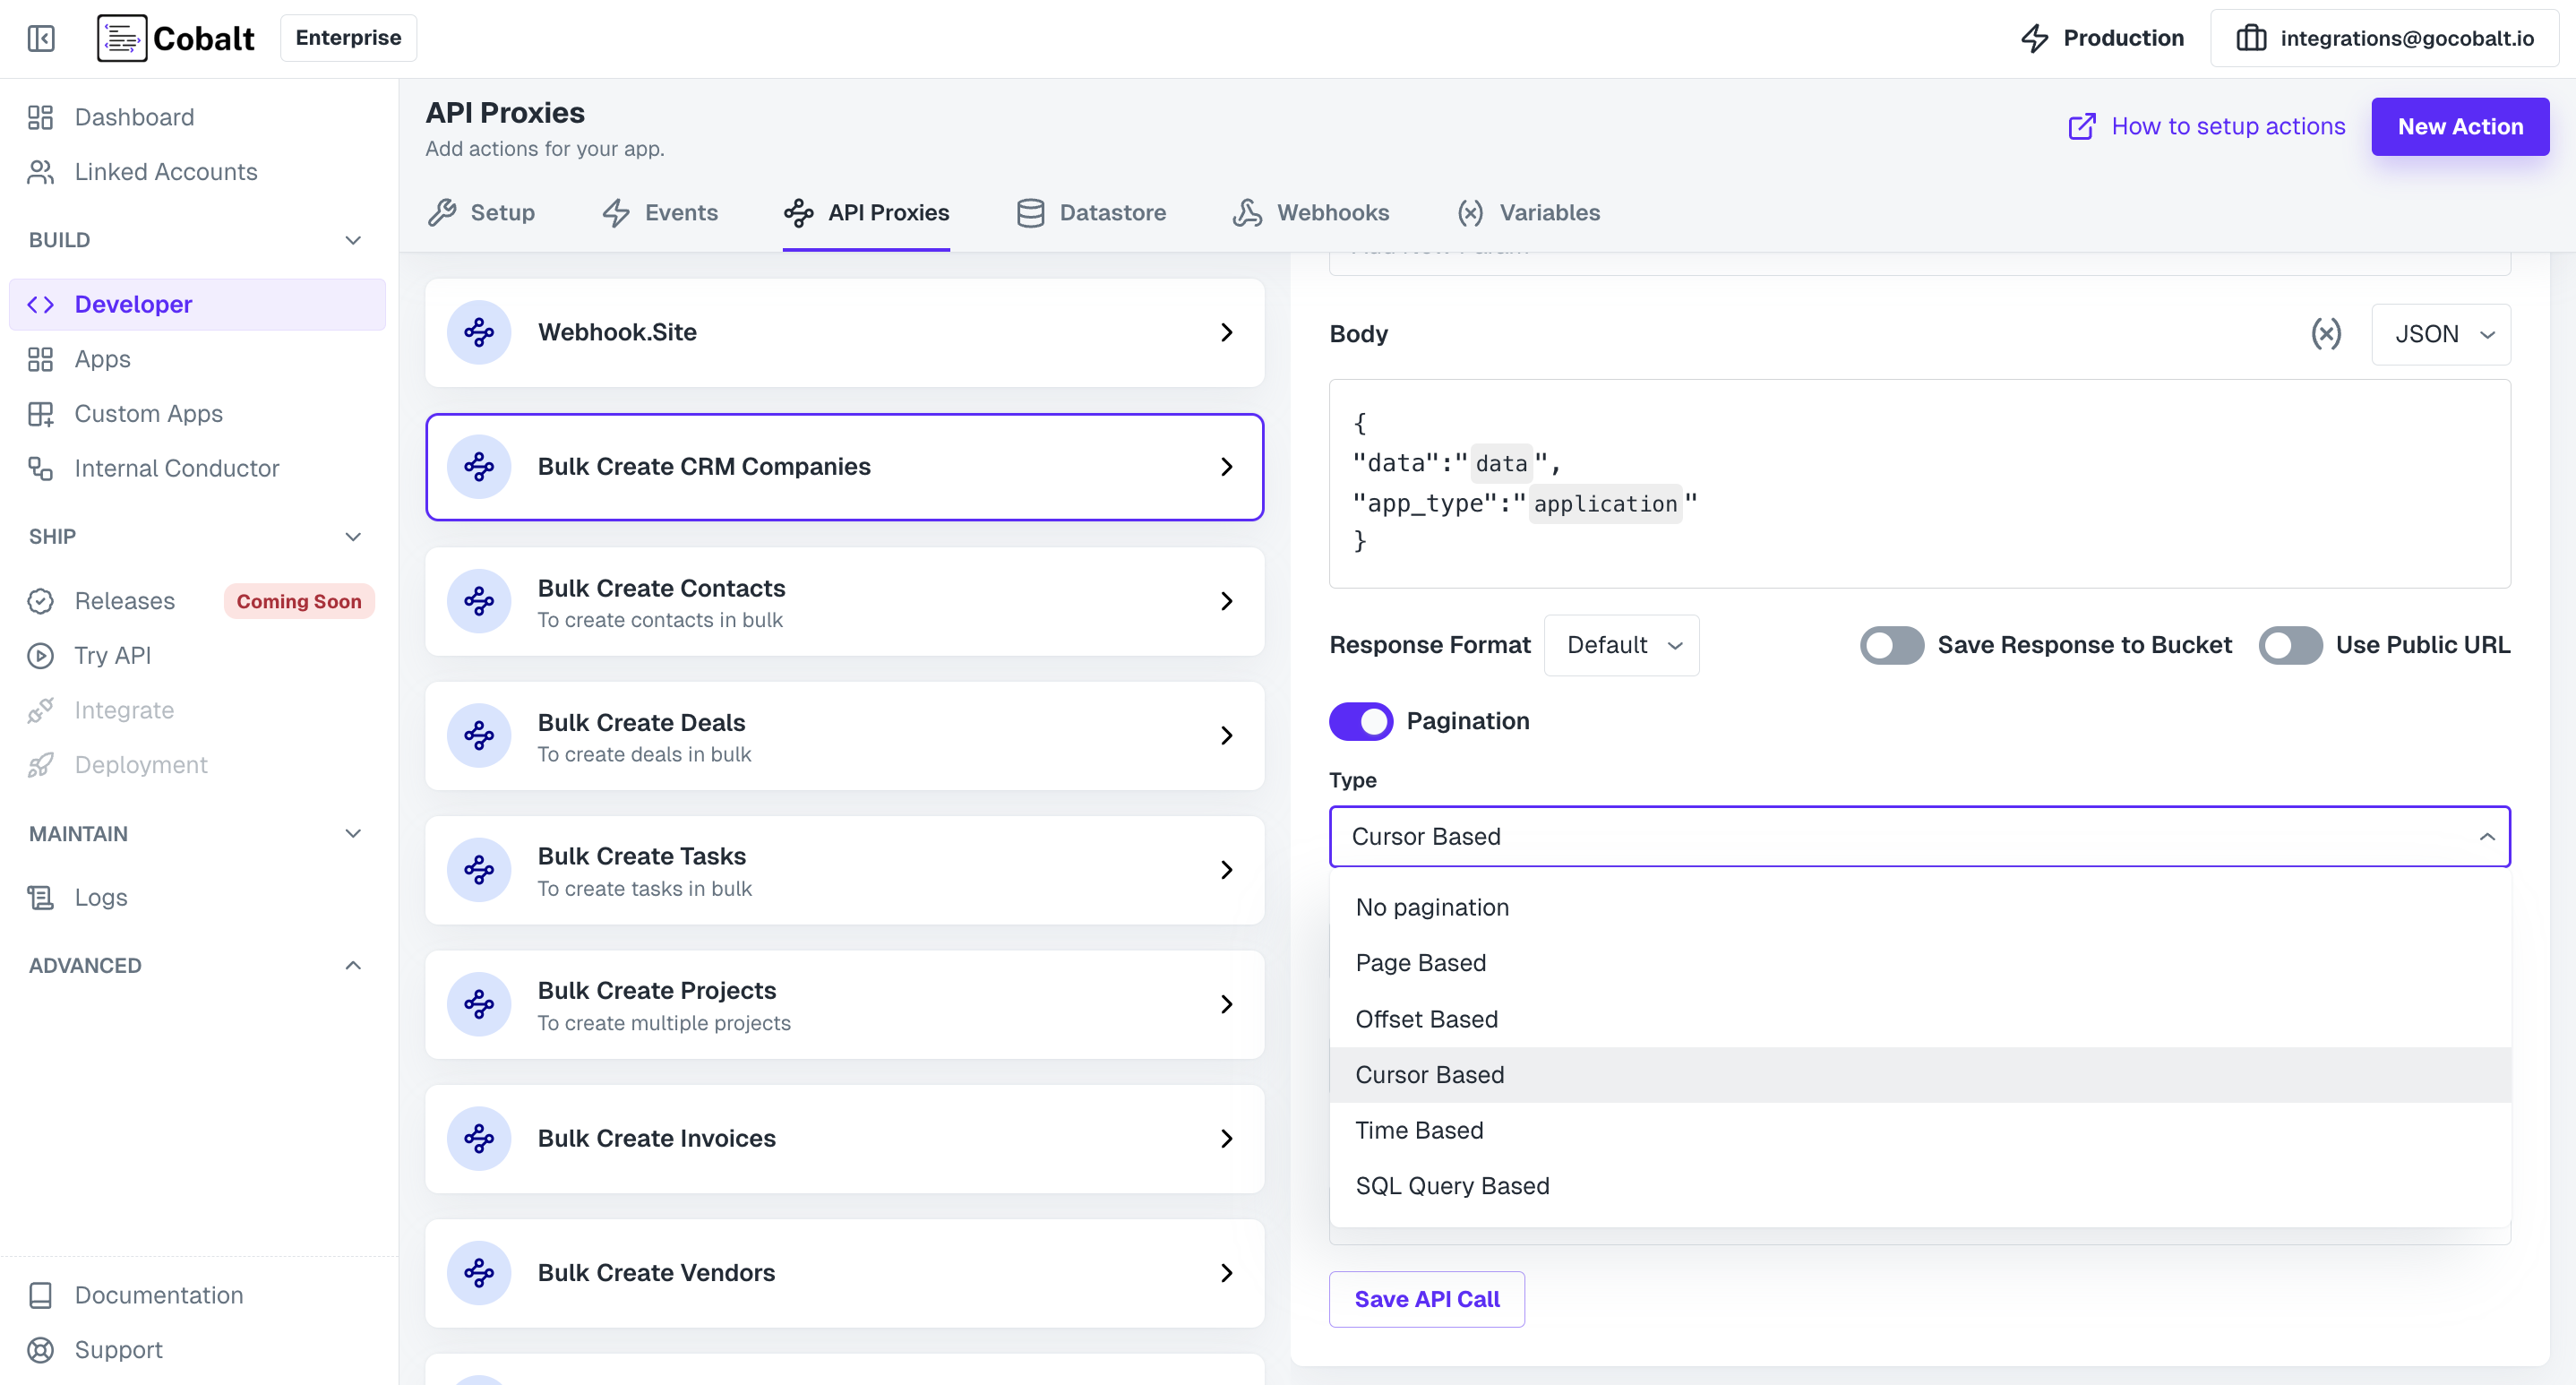Viewport: 2576px width, 1385px height.
Task: Select Page Based pagination type
Action: click(x=1420, y=962)
